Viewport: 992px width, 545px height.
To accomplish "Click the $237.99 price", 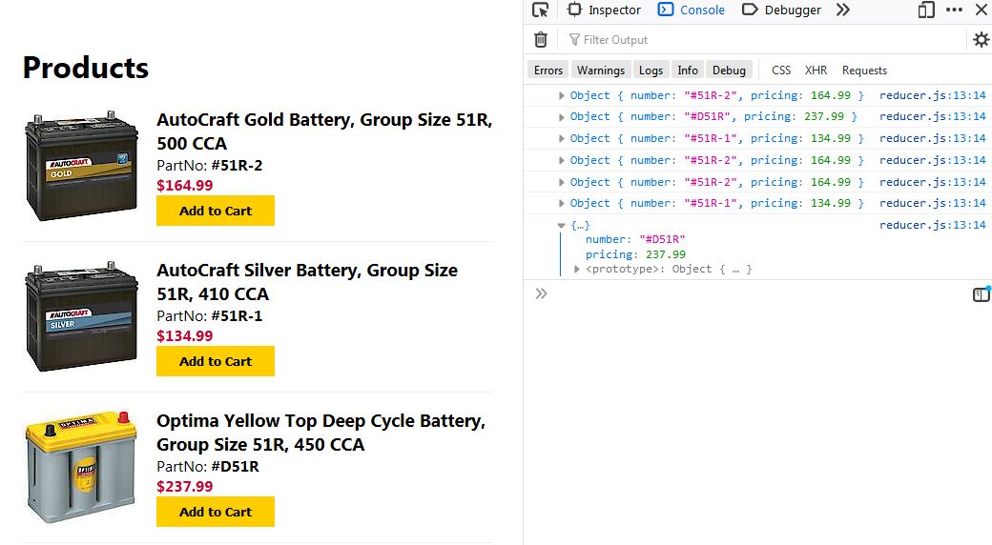I will [x=185, y=486].
